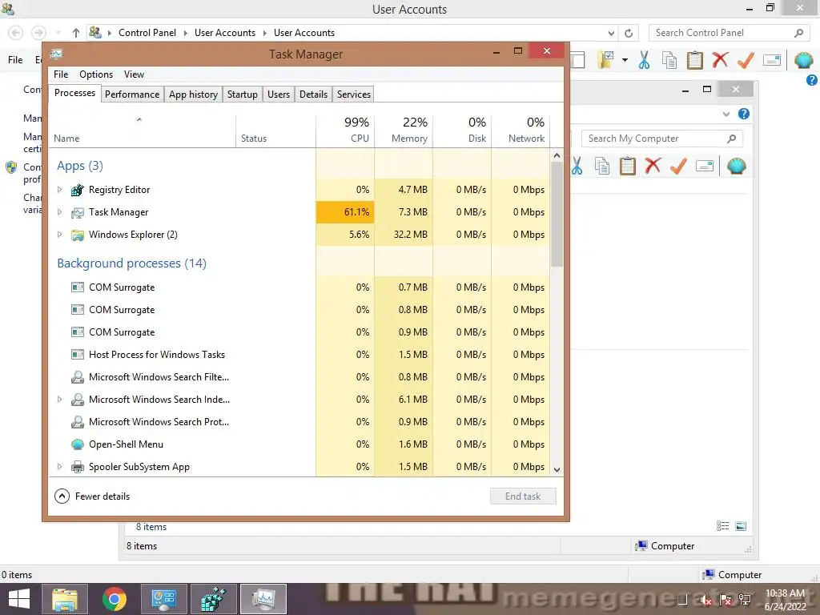The width and height of the screenshot is (820, 615).
Task: Click the Open-Shell Menu process icon
Action: [x=78, y=444]
